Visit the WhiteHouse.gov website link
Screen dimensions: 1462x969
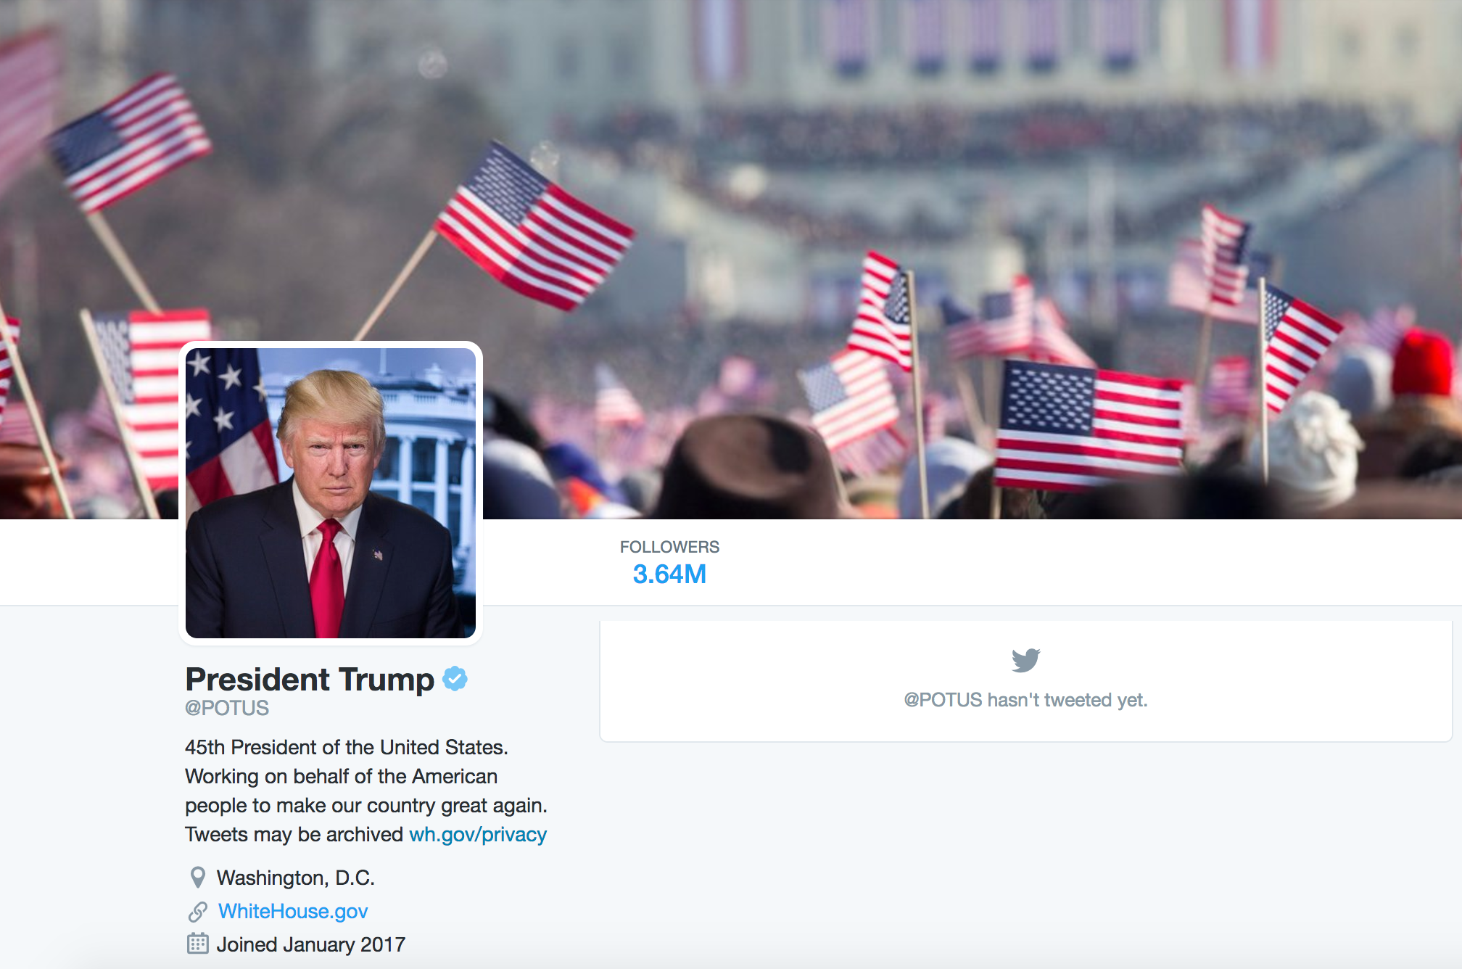(293, 911)
